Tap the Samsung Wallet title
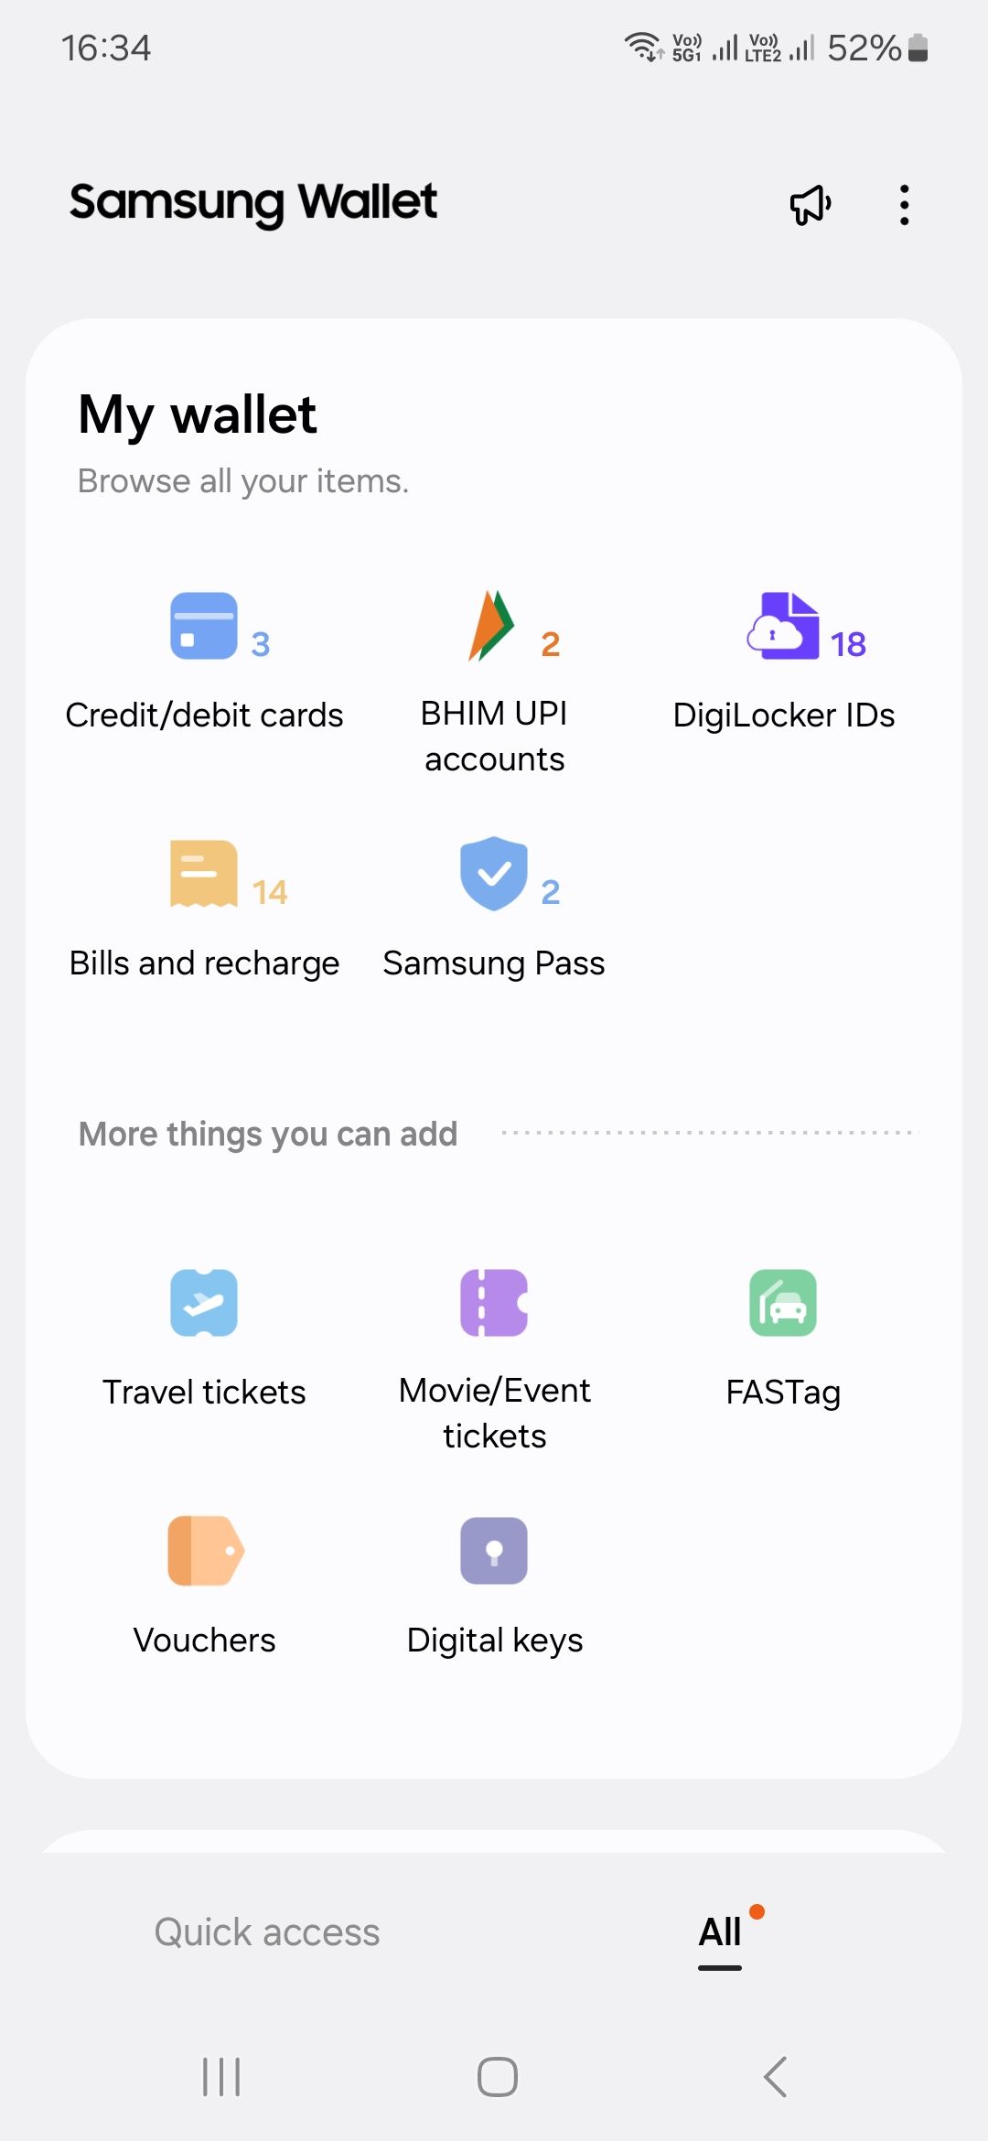The image size is (988, 2141). (253, 203)
